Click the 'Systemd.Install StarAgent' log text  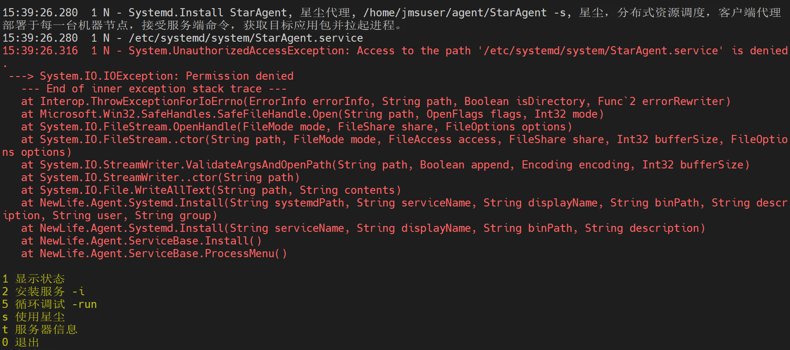[x=208, y=13]
